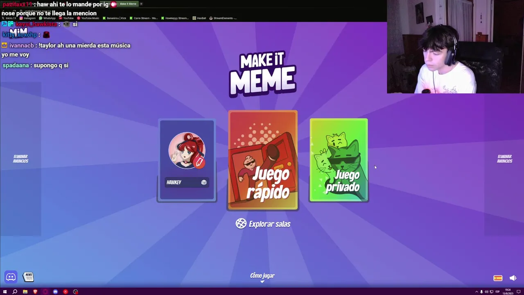Click the Make It Meme logo
Screen dimensions: 524x295
point(263,74)
